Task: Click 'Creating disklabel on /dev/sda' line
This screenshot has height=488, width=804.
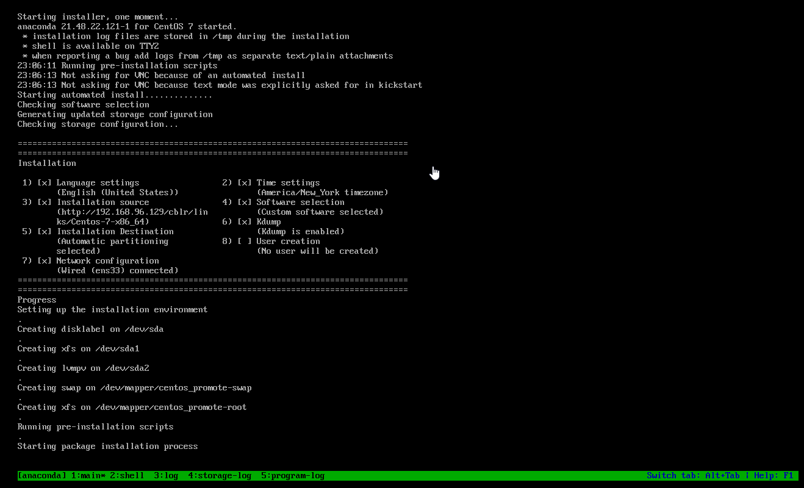Action: click(90, 329)
